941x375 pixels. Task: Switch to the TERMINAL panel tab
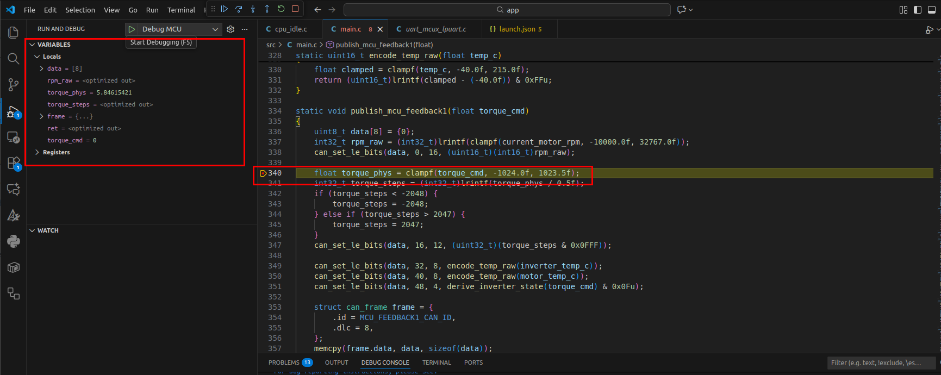coord(437,362)
